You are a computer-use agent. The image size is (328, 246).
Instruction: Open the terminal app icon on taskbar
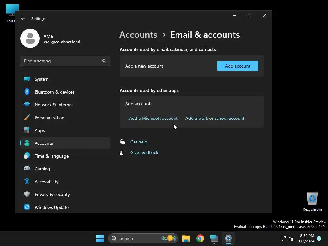coord(214,238)
